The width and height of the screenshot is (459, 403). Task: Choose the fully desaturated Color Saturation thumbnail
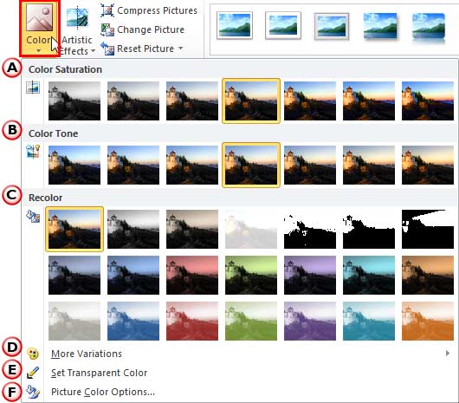[x=74, y=101]
